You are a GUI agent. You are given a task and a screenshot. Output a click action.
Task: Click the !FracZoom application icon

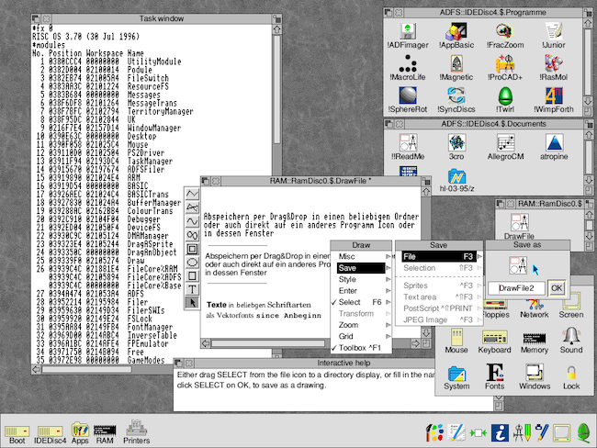pos(503,30)
